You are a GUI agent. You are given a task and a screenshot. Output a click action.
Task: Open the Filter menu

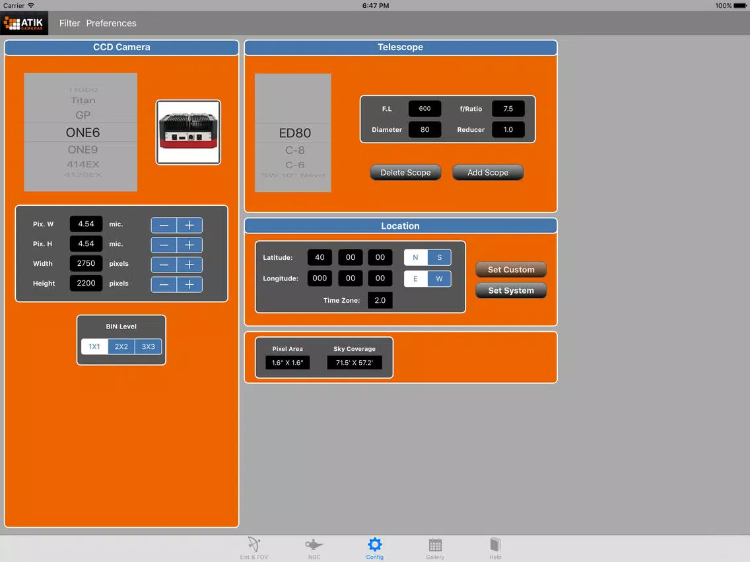pos(69,23)
